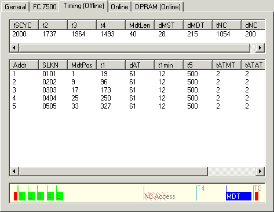Select the row with SLKN 0202
Image resolution: width=274 pixels, height=212 pixels.
coord(137,82)
